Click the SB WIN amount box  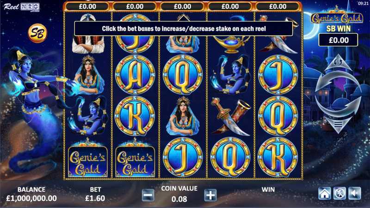(x=339, y=40)
